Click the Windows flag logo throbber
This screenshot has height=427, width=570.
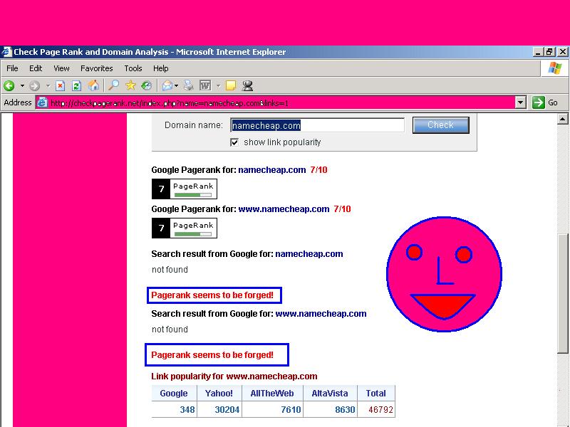[555, 68]
